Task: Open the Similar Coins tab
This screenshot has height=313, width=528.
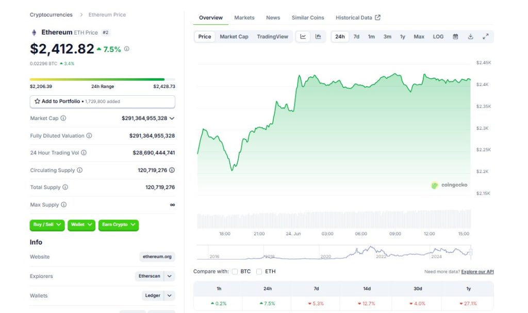Action: tap(308, 18)
